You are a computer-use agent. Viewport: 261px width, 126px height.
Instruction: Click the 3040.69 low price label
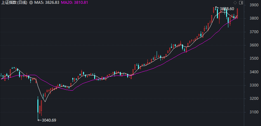(49, 120)
